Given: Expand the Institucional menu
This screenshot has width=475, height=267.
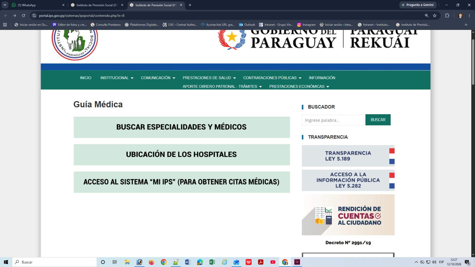Looking at the screenshot, I should coord(117,78).
